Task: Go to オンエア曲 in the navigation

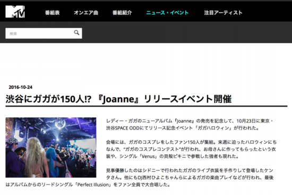Action: tap(86, 13)
